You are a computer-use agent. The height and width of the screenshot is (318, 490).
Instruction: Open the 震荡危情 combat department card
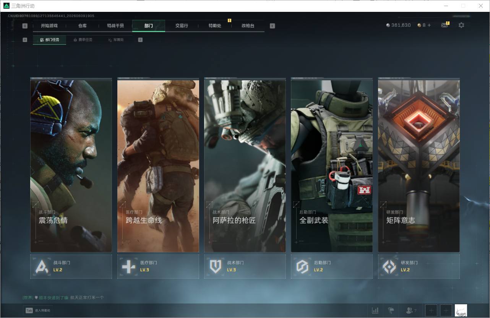click(71, 165)
